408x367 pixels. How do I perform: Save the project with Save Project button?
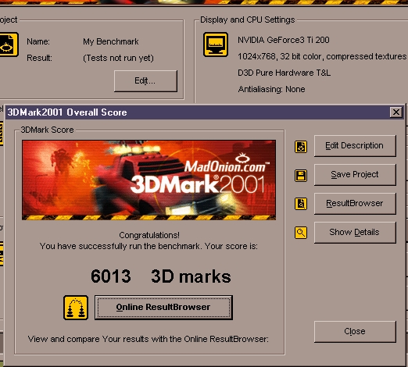click(x=355, y=175)
